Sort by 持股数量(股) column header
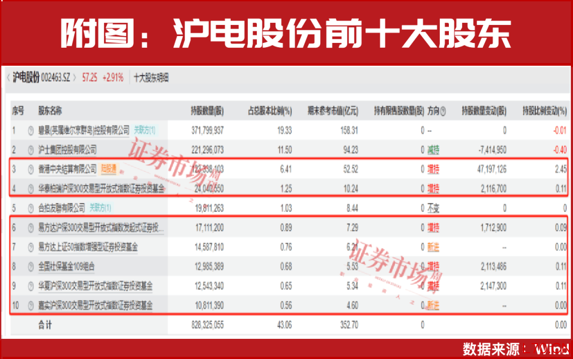The image size is (573, 359). (207, 111)
